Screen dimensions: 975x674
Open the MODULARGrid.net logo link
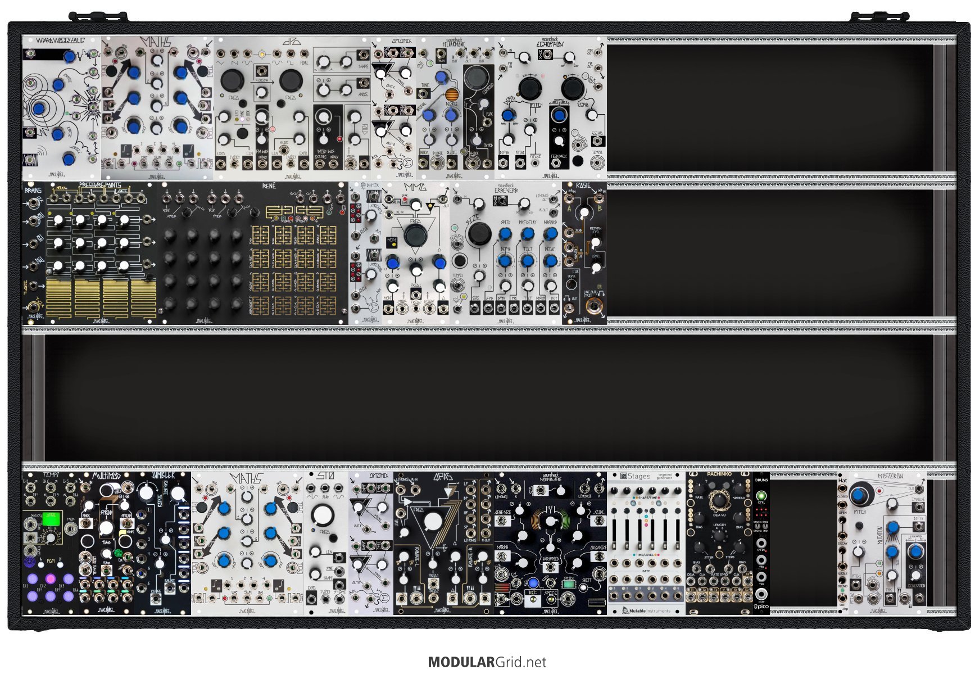click(487, 662)
